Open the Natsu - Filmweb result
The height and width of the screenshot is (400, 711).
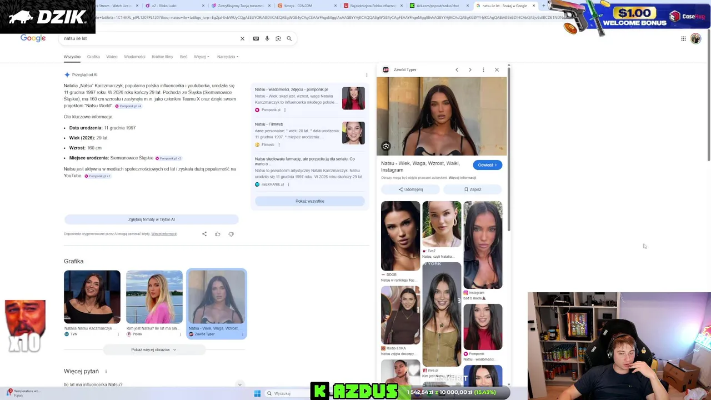pos(269,124)
